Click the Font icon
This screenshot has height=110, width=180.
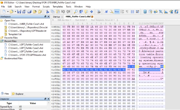pos(106,11)
